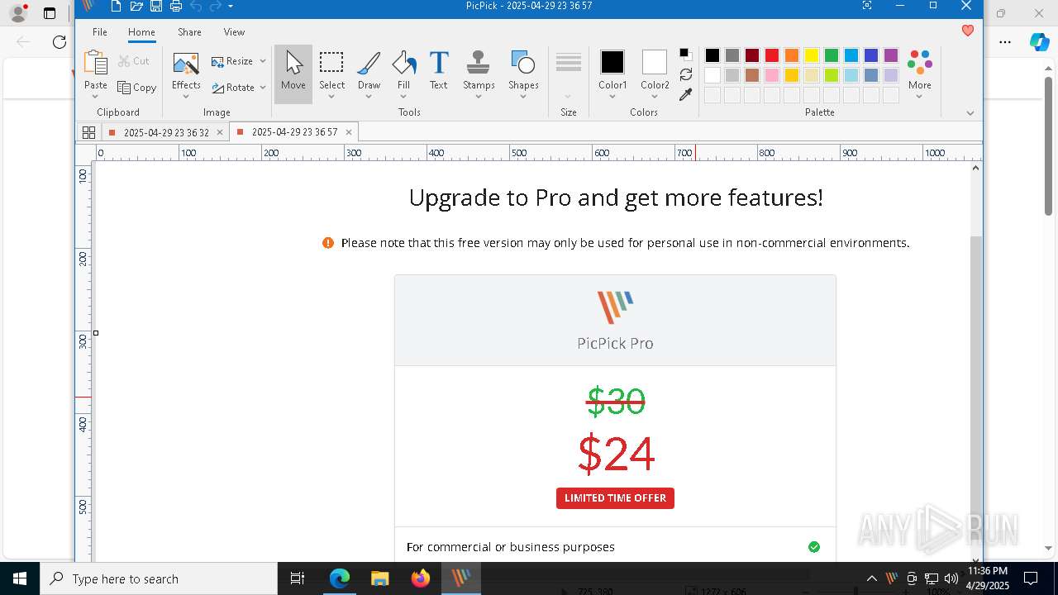
Task: Close the 2025-04-29 23 36 32 tab
Action: pyautogui.click(x=220, y=132)
